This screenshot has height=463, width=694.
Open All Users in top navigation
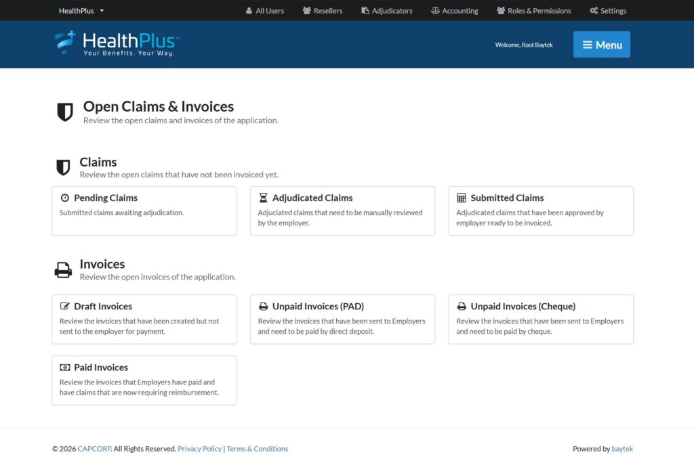(264, 11)
